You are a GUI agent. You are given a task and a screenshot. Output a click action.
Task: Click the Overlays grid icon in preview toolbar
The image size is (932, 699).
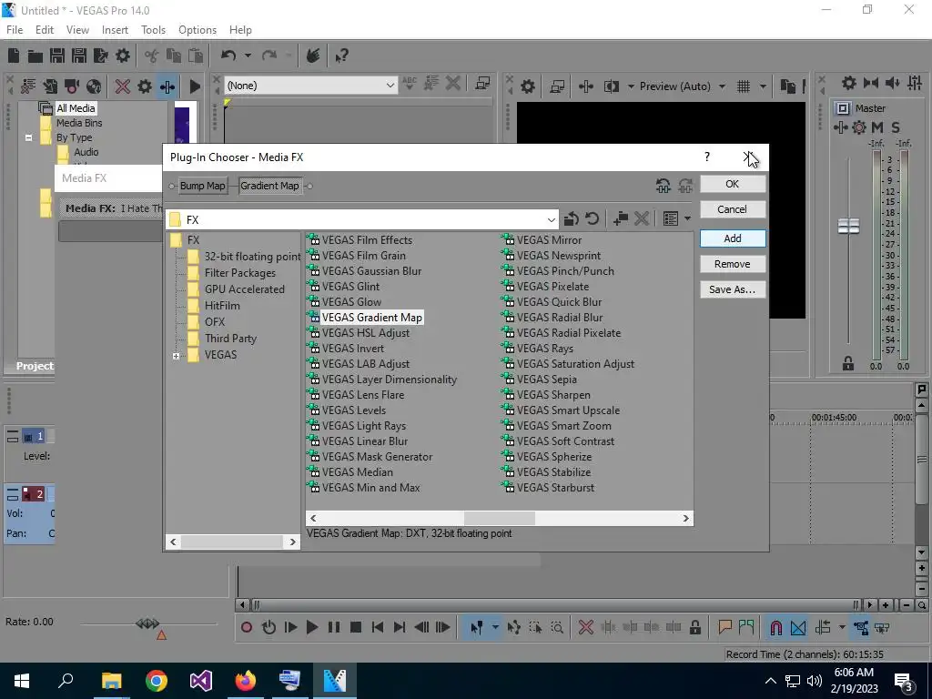pos(744,86)
